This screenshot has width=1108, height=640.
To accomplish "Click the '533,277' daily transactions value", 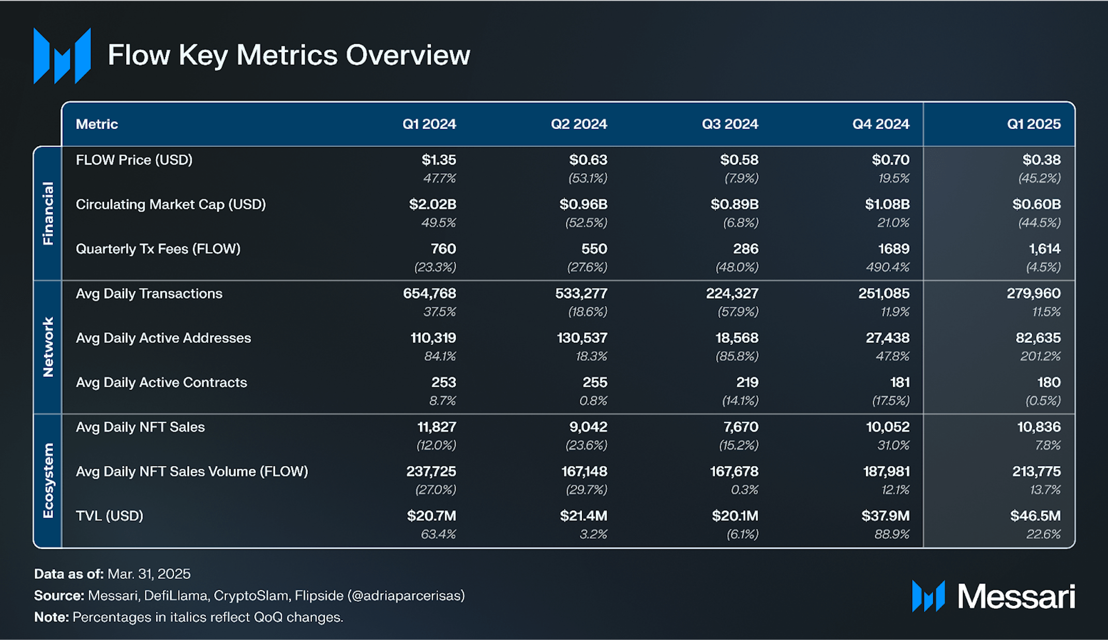I will 581,294.
